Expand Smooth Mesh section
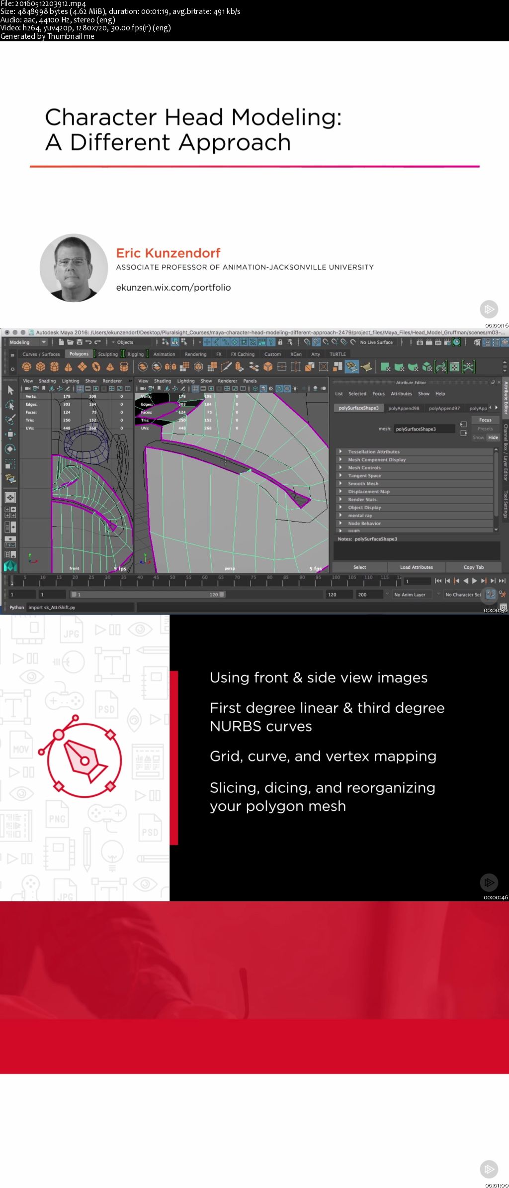Image resolution: width=509 pixels, height=1188 pixels. tap(415, 483)
